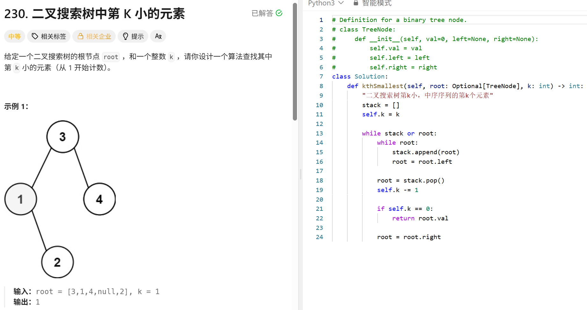
Task: Click the lightbulb icon on 提示 chip
Action: click(x=125, y=36)
